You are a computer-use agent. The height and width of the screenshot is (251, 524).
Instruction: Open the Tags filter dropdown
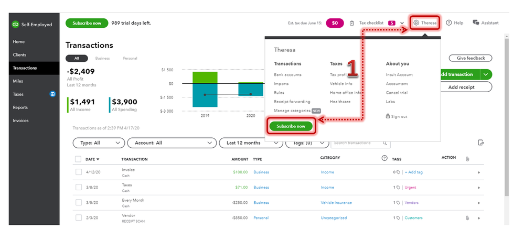[x=307, y=143]
